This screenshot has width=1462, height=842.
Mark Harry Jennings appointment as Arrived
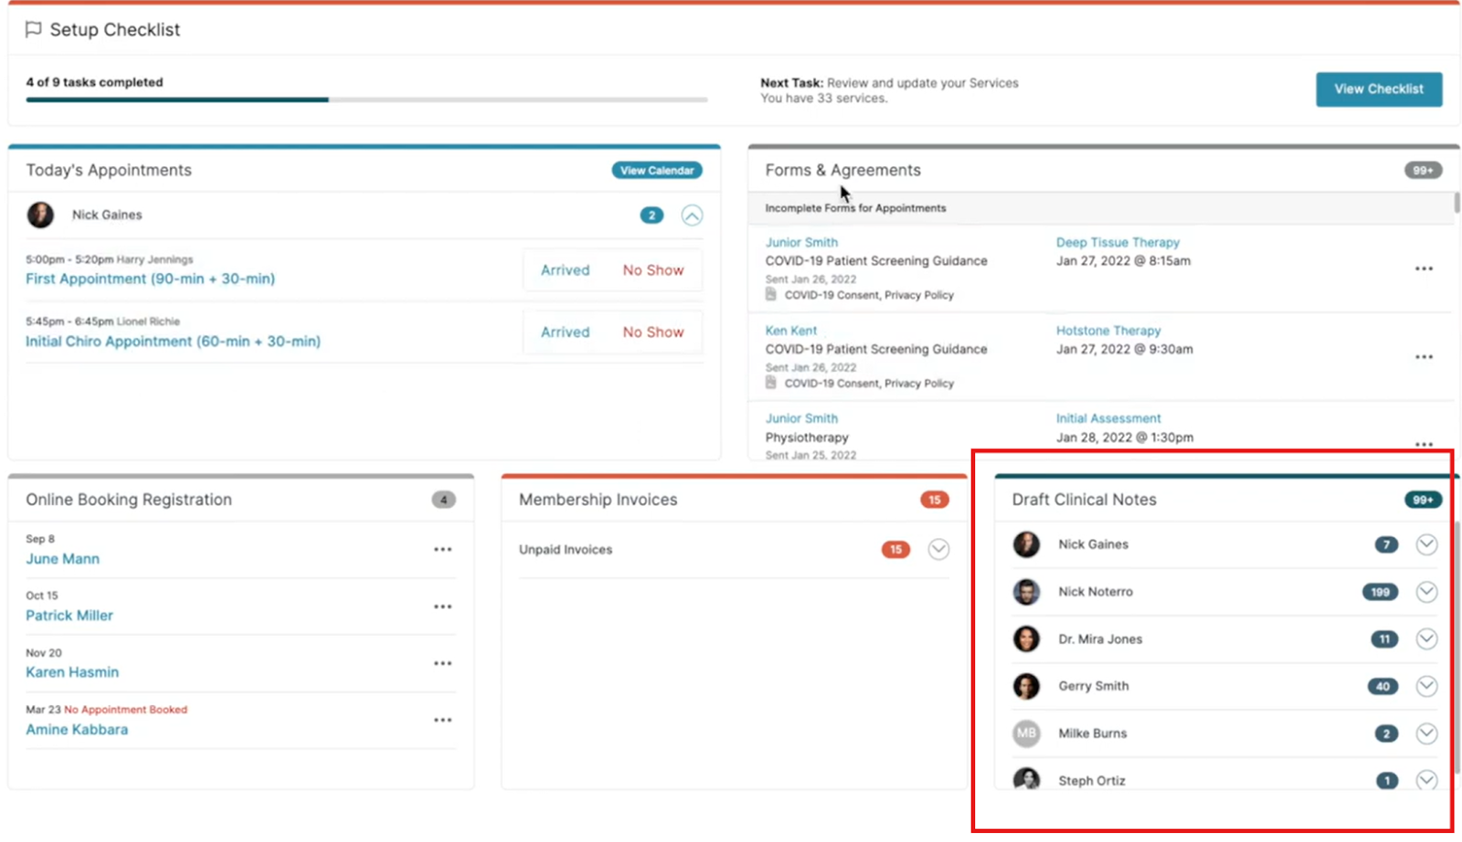coord(565,270)
